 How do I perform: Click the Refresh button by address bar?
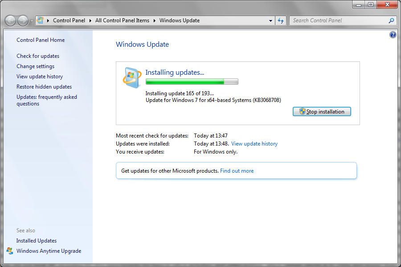point(281,21)
